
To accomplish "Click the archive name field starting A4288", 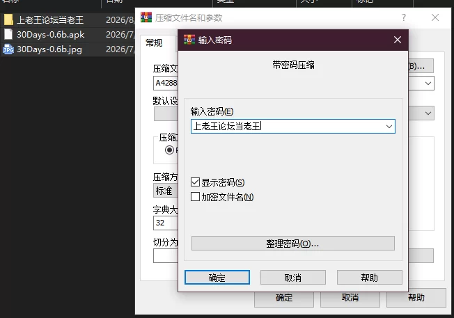I will (166, 84).
